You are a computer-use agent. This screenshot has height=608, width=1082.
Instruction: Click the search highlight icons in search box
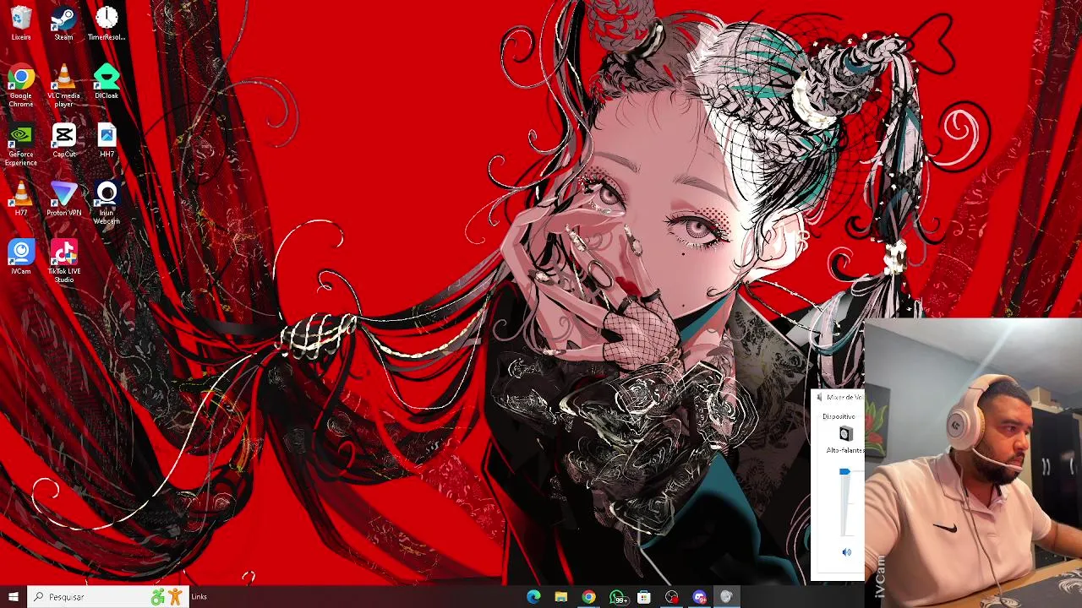click(167, 597)
